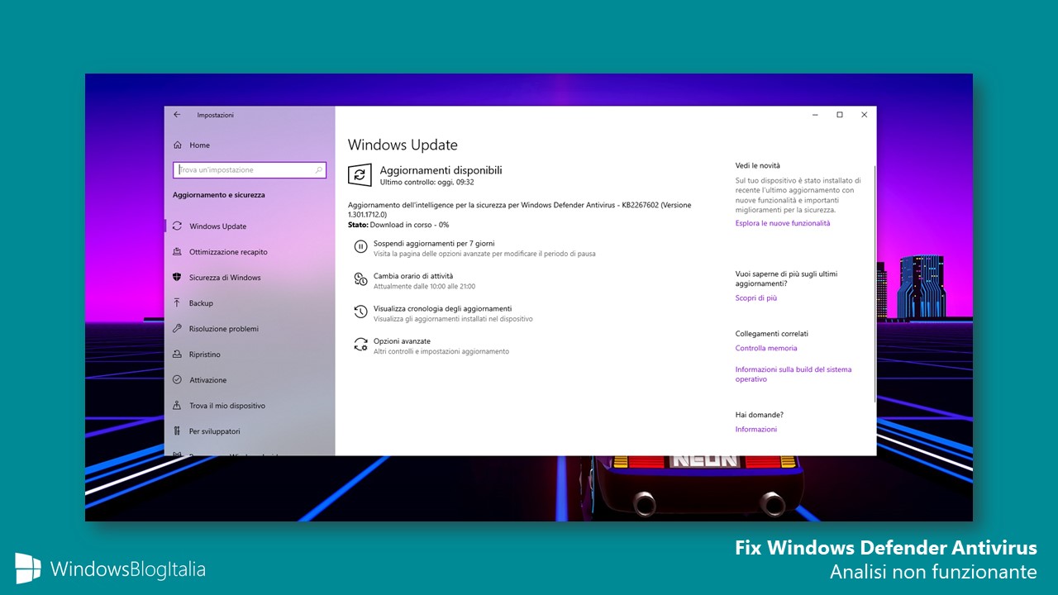Click the search magnifier icon
Viewport: 1058px width, 595px height.
point(319,170)
